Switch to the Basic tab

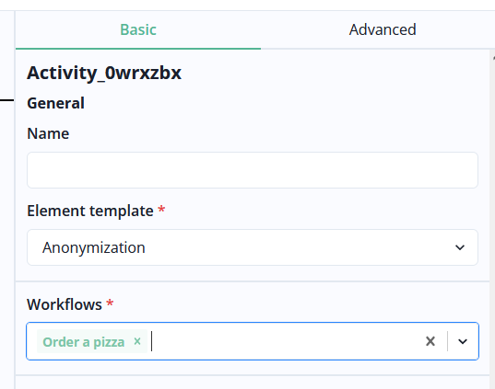click(x=138, y=30)
